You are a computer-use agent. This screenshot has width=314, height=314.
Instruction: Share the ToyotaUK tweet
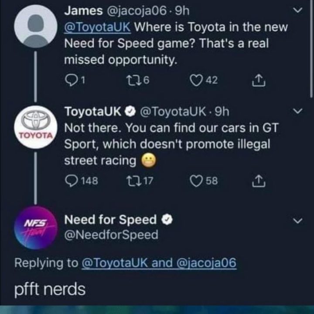pyautogui.click(x=257, y=181)
